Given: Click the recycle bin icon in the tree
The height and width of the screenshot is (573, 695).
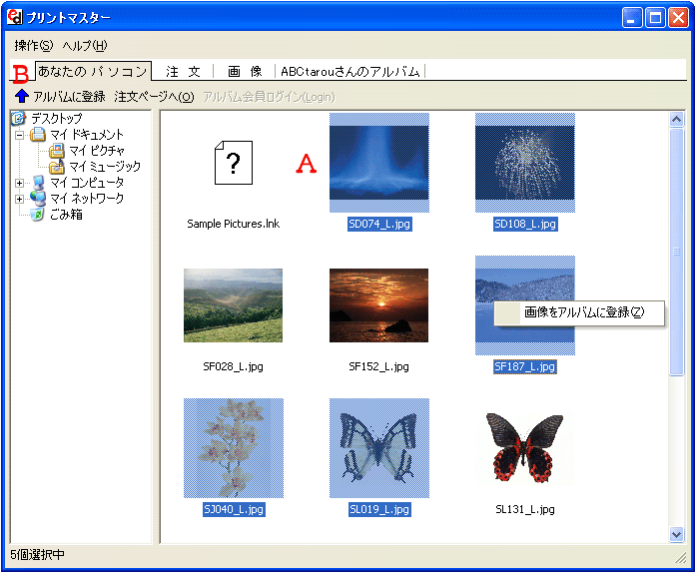Looking at the screenshot, I should tap(38, 215).
